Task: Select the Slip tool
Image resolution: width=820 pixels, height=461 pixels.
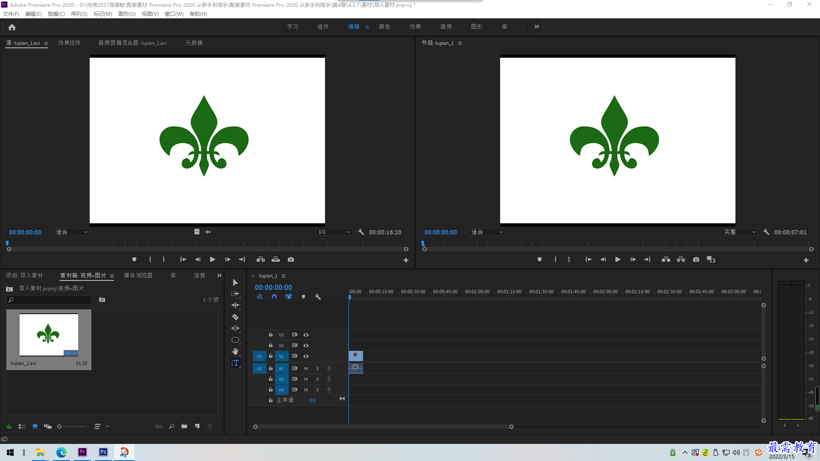Action: 235,328
